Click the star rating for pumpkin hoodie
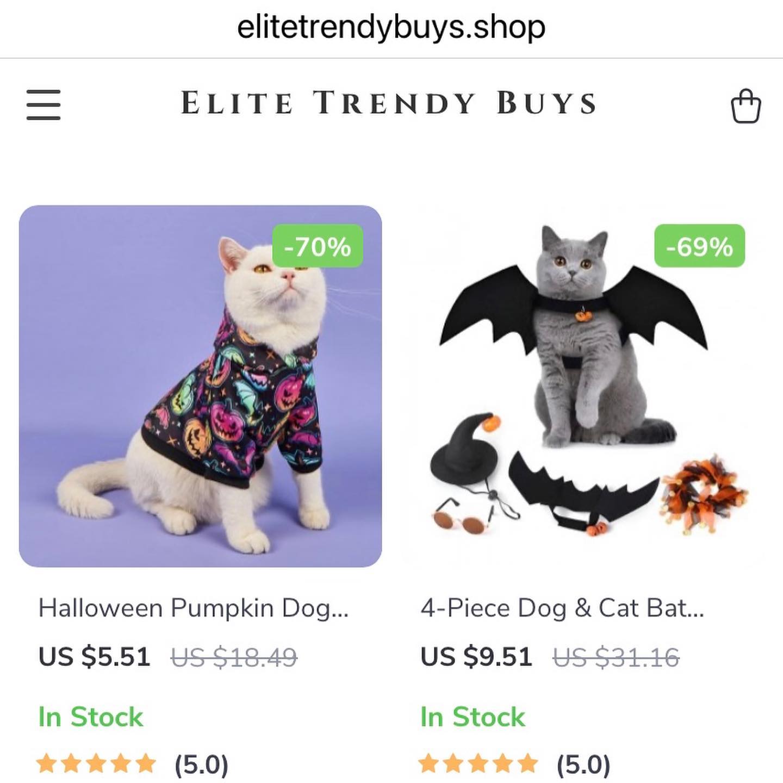Image resolution: width=783 pixels, height=783 pixels. click(96, 763)
